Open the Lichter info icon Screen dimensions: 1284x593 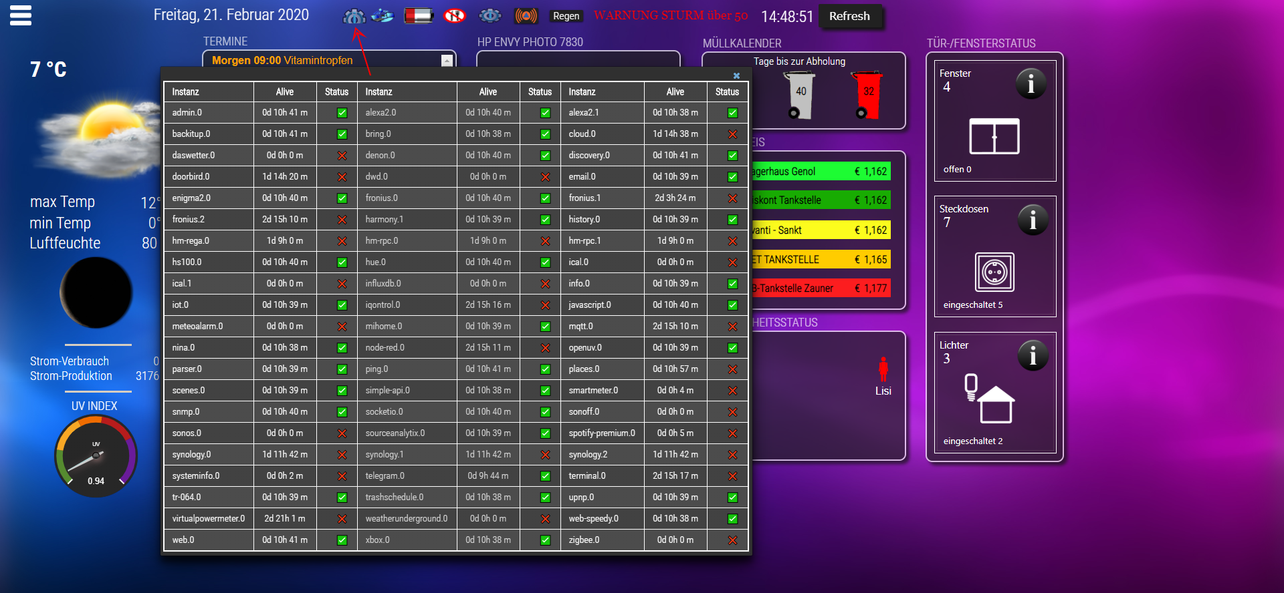click(x=1032, y=356)
